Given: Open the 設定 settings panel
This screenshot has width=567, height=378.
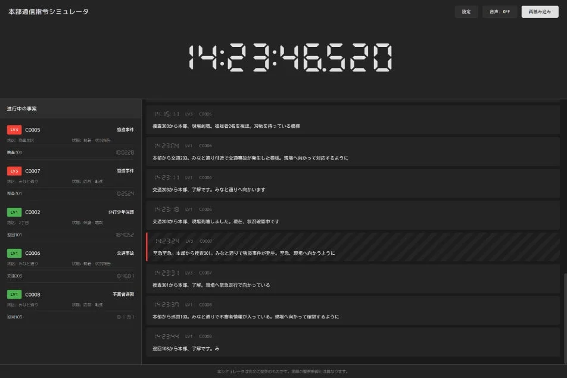Looking at the screenshot, I should click(x=466, y=11).
